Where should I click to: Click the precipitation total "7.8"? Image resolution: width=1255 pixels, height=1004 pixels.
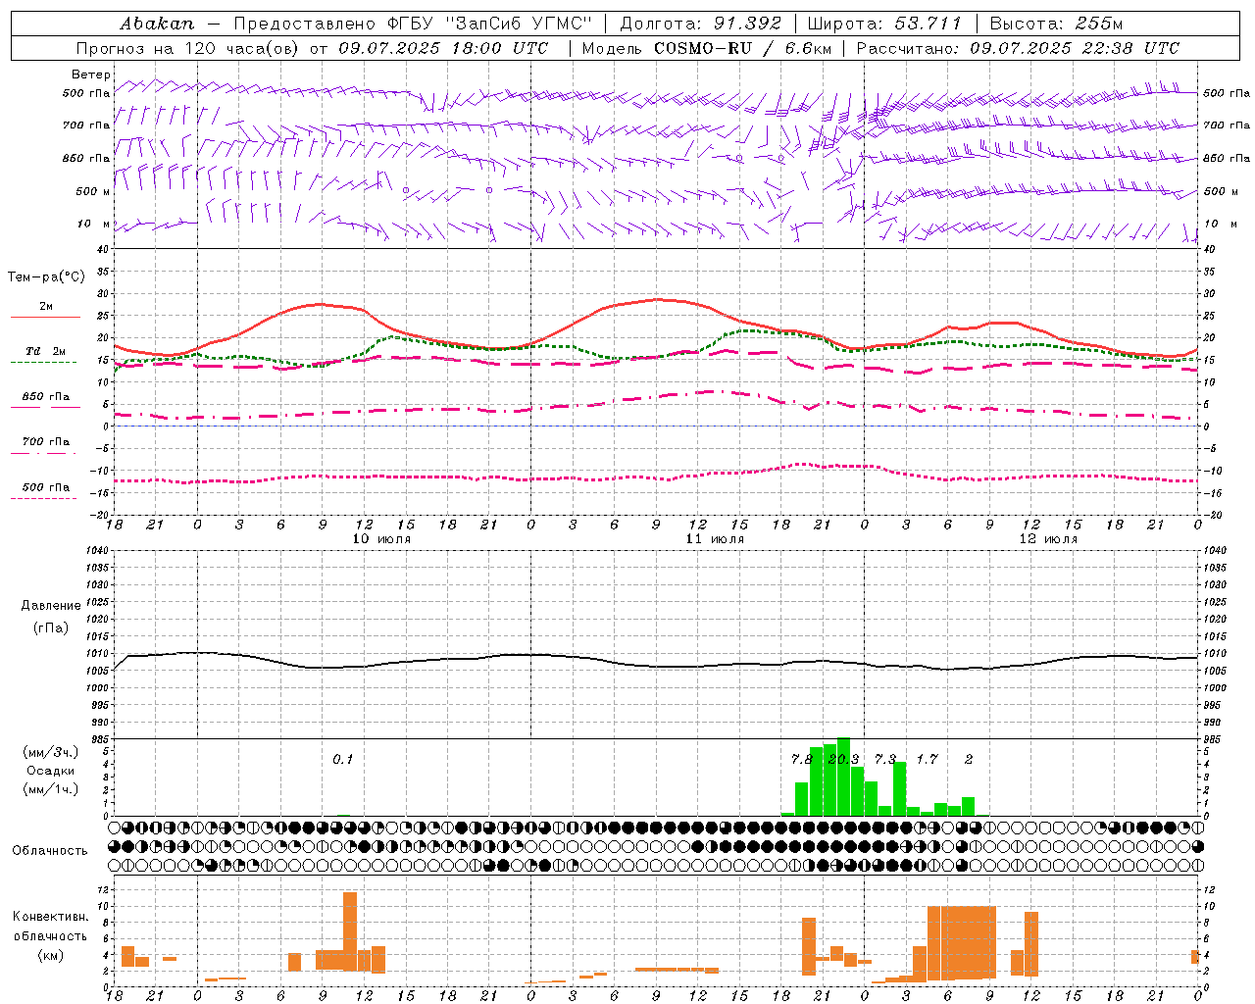coord(802,759)
